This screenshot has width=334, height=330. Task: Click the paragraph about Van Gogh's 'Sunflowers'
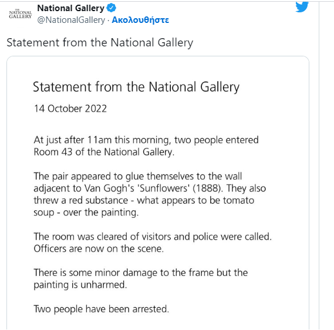[x=150, y=194]
